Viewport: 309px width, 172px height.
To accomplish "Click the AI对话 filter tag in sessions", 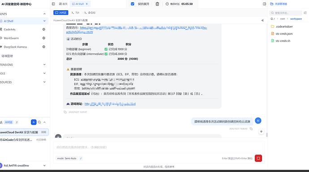I will point(9,122).
